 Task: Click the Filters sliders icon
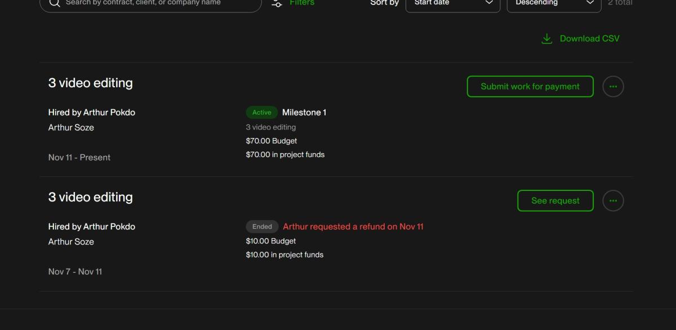pyautogui.click(x=277, y=3)
